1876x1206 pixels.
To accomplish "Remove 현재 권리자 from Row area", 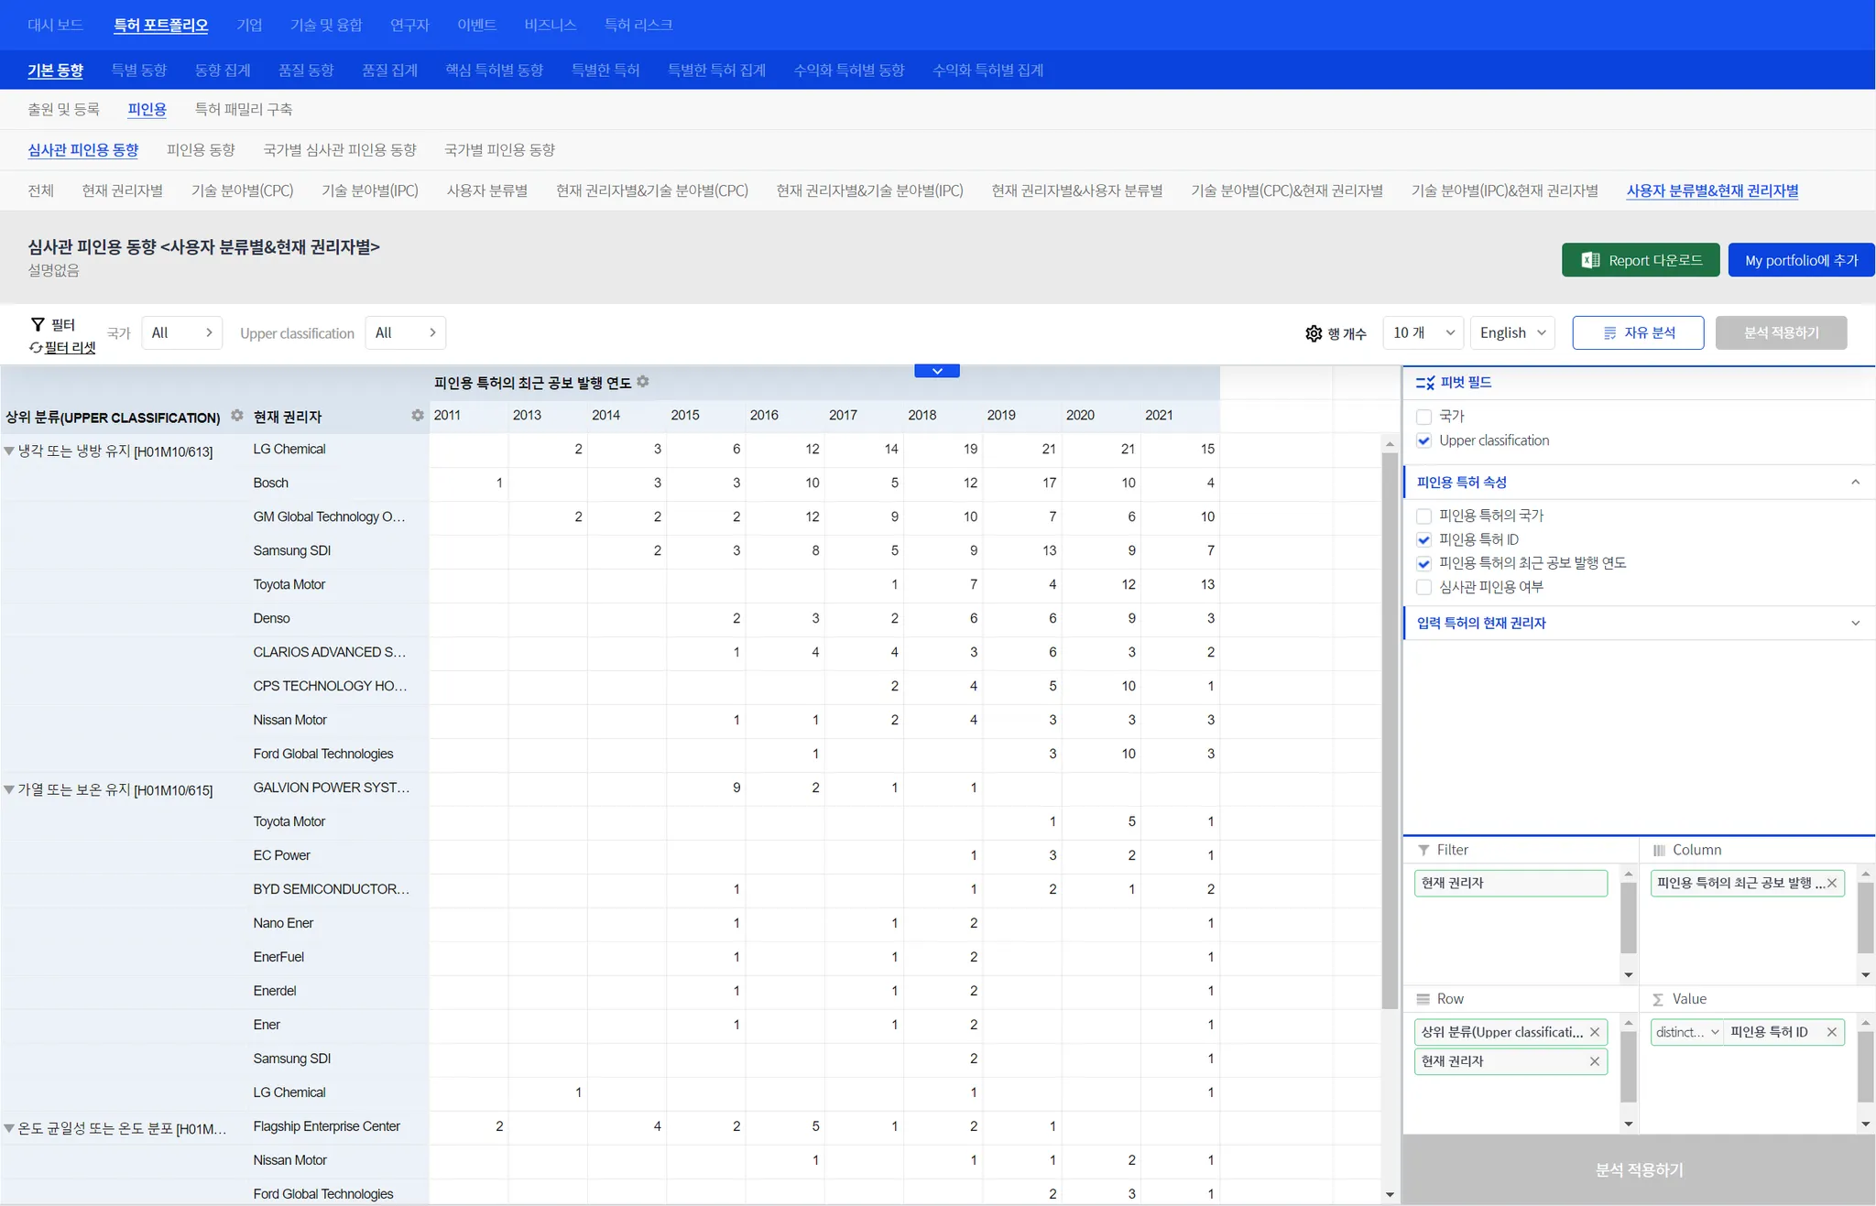I will (1594, 1061).
